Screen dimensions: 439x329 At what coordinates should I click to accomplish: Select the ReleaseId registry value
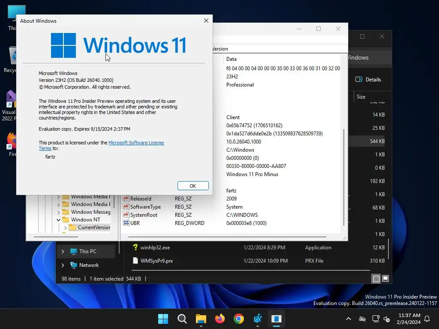[x=141, y=199]
